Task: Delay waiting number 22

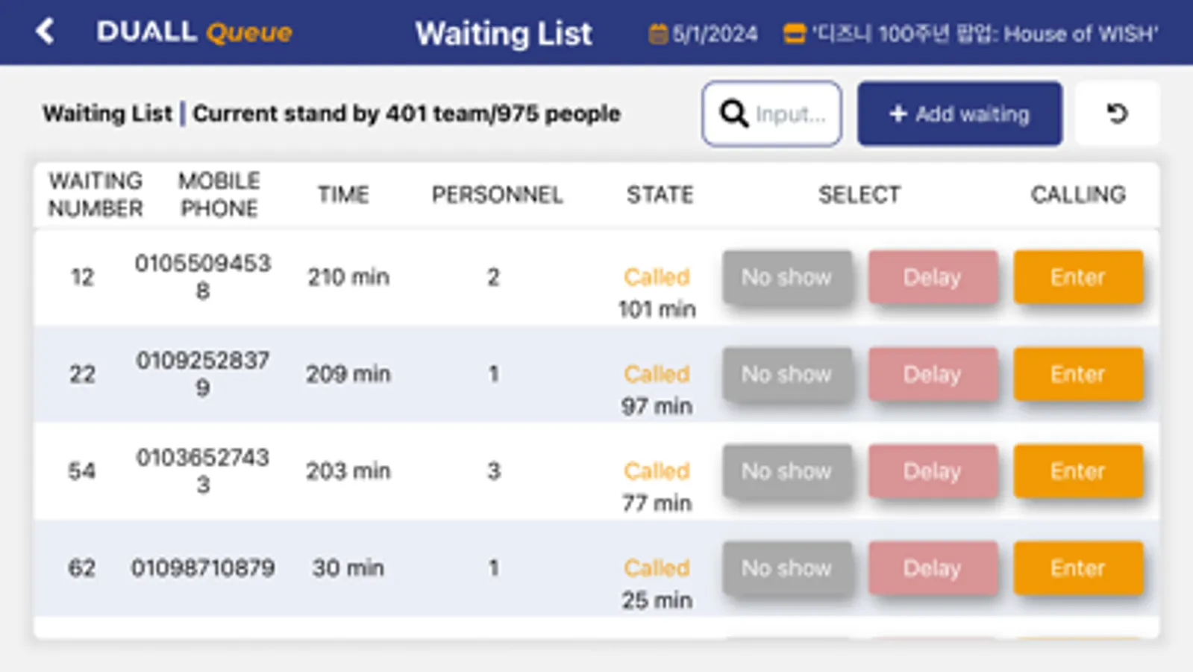Action: (932, 374)
